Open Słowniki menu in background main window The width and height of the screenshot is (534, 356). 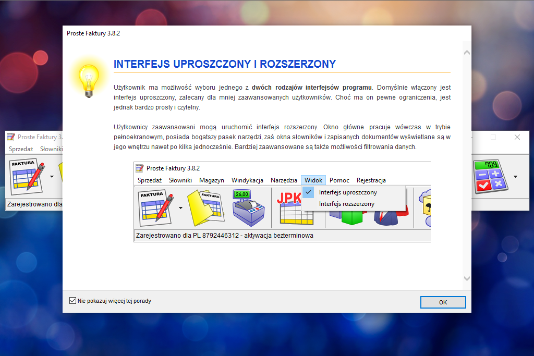click(x=51, y=149)
